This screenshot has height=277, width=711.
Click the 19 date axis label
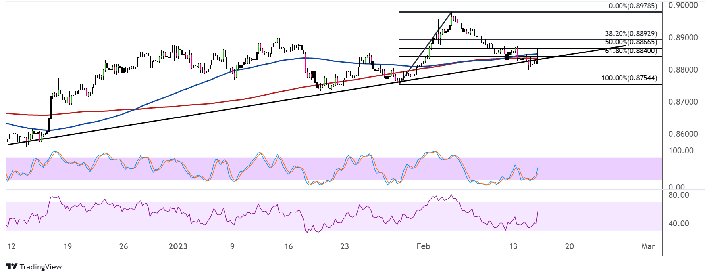coord(67,246)
